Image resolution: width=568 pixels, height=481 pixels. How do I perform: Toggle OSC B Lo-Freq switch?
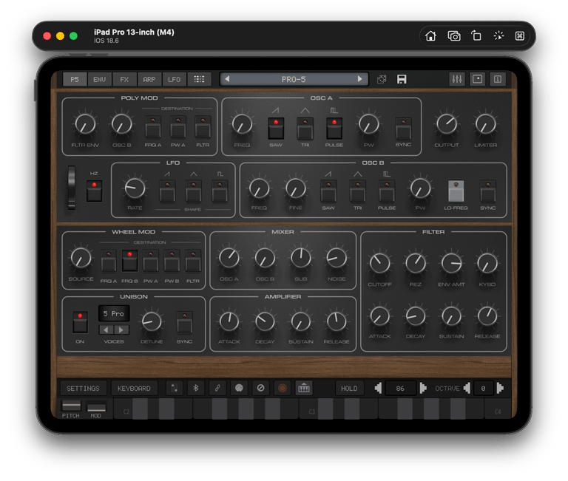[456, 191]
